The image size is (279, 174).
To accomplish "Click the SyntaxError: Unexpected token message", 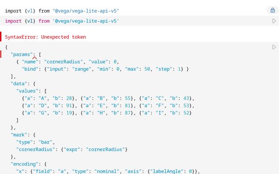I will click(x=45, y=37).
